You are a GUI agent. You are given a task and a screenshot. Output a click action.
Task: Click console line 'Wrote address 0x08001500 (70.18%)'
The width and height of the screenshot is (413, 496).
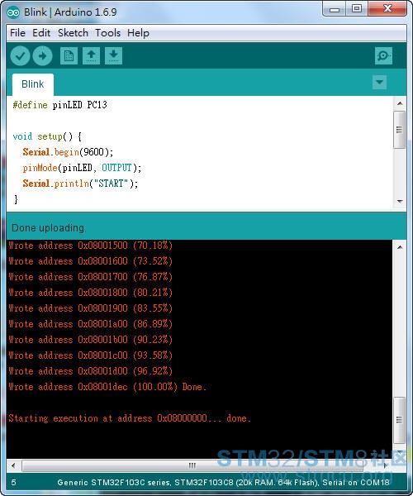click(90, 246)
